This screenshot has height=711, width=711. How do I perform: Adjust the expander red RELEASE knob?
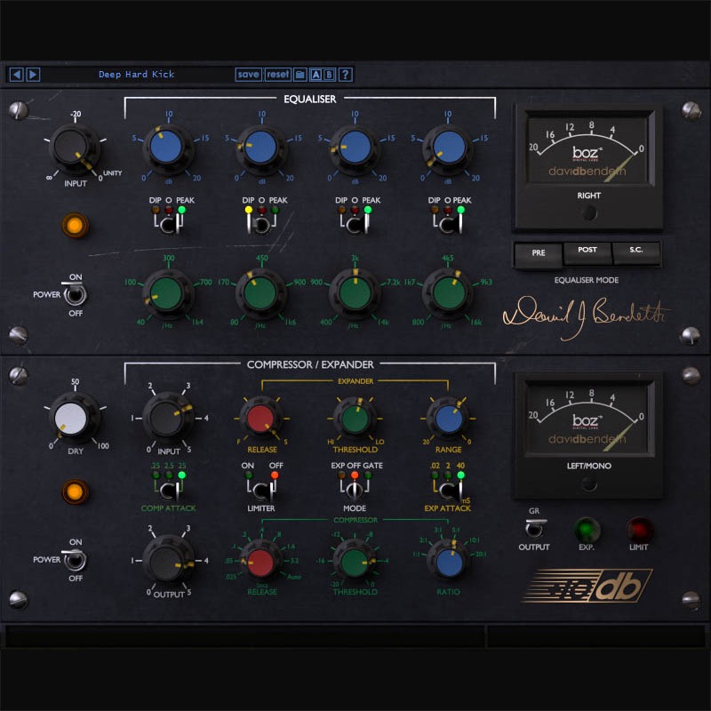pyautogui.click(x=260, y=419)
